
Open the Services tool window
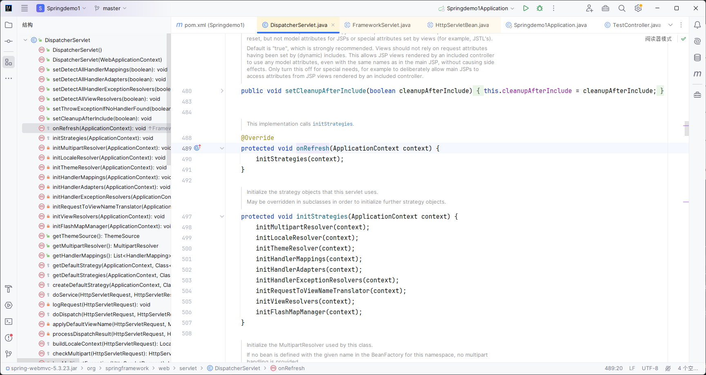click(9, 305)
